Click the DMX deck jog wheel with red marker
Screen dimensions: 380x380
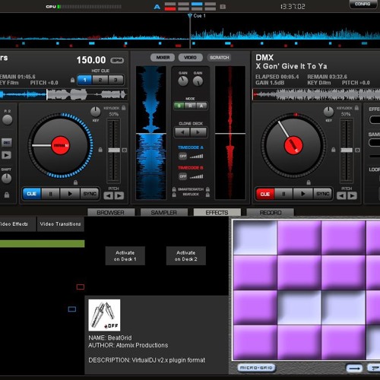tap(293, 145)
